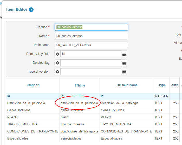Open field list for Primary key field
The image size is (182, 145).
[x=124, y=54]
